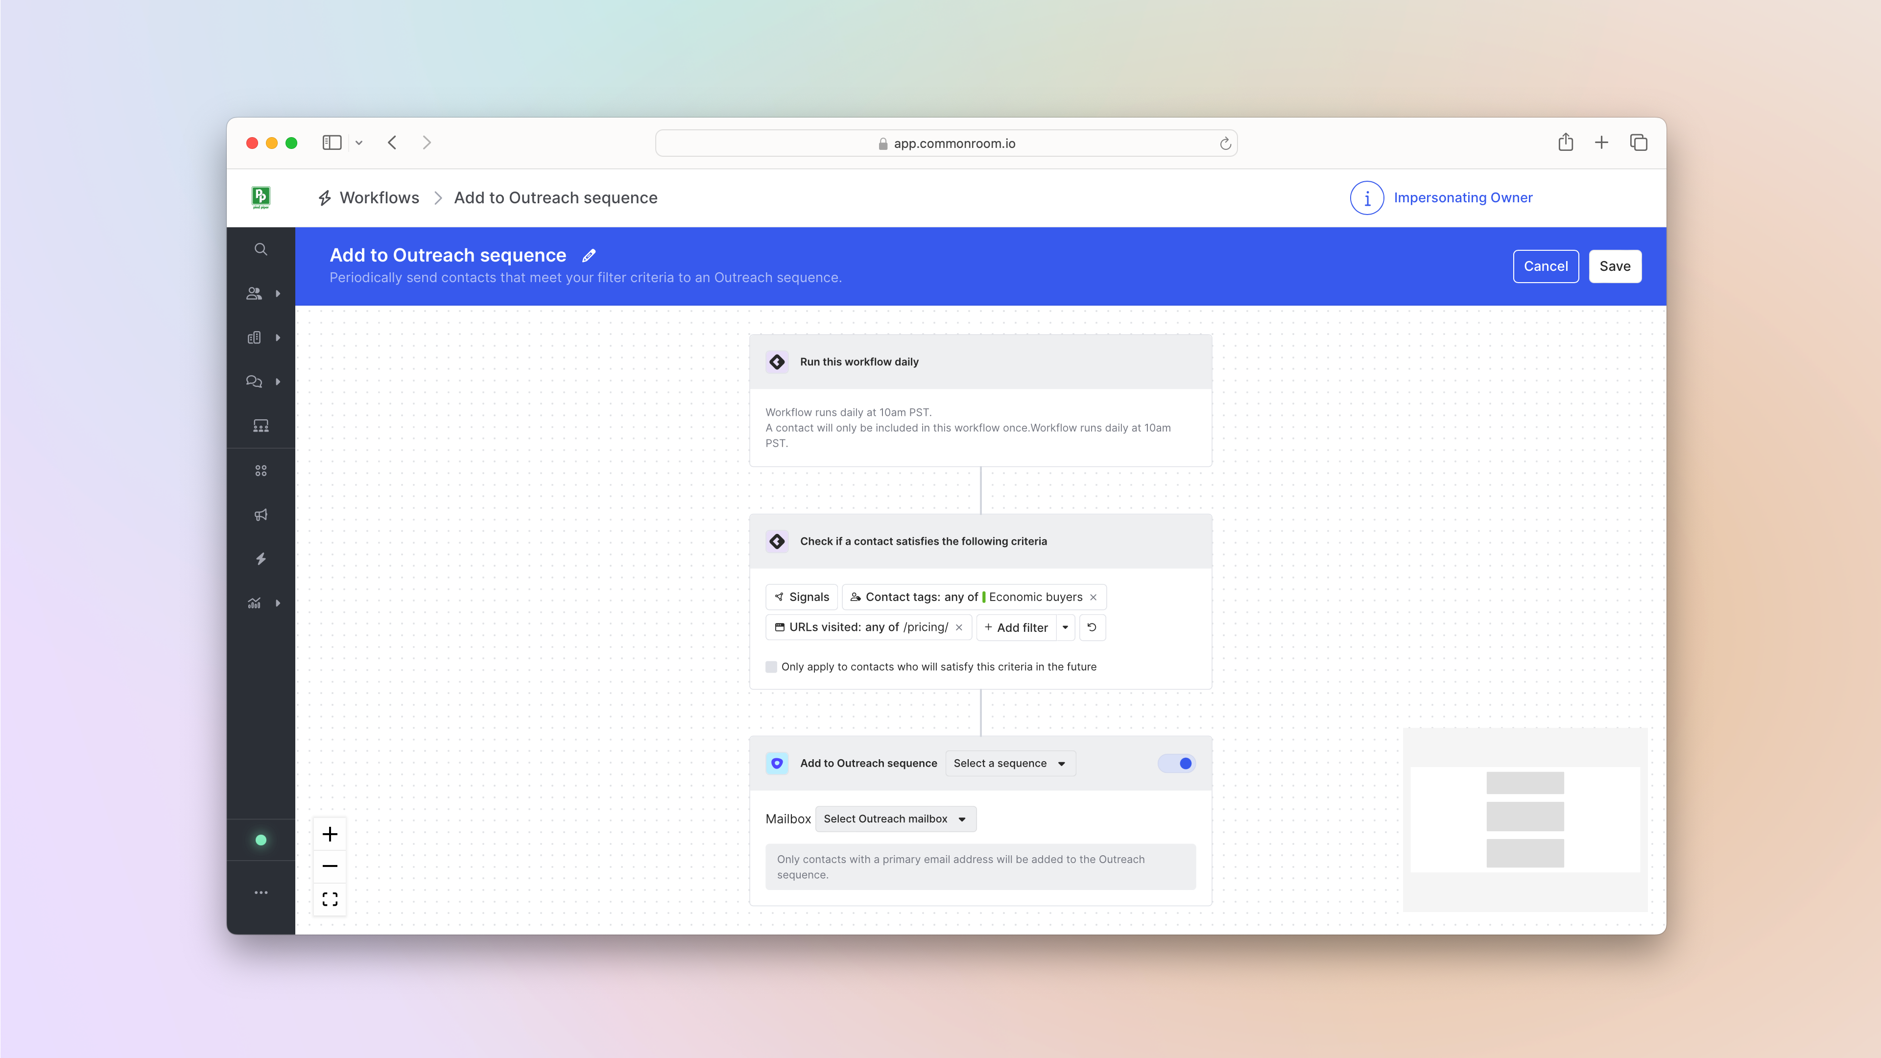Open the megaphone icon in sidebar
Screen dimensions: 1881x1058
pos(261,515)
